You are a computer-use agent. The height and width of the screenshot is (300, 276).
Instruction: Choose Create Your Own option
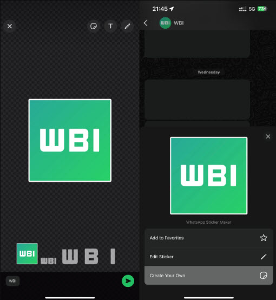(209, 276)
